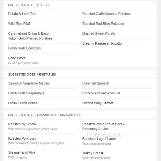This screenshot has height=161, width=161.
Task: Open Broccoli Crowns Aglio Oil entry
Action: 101,93
